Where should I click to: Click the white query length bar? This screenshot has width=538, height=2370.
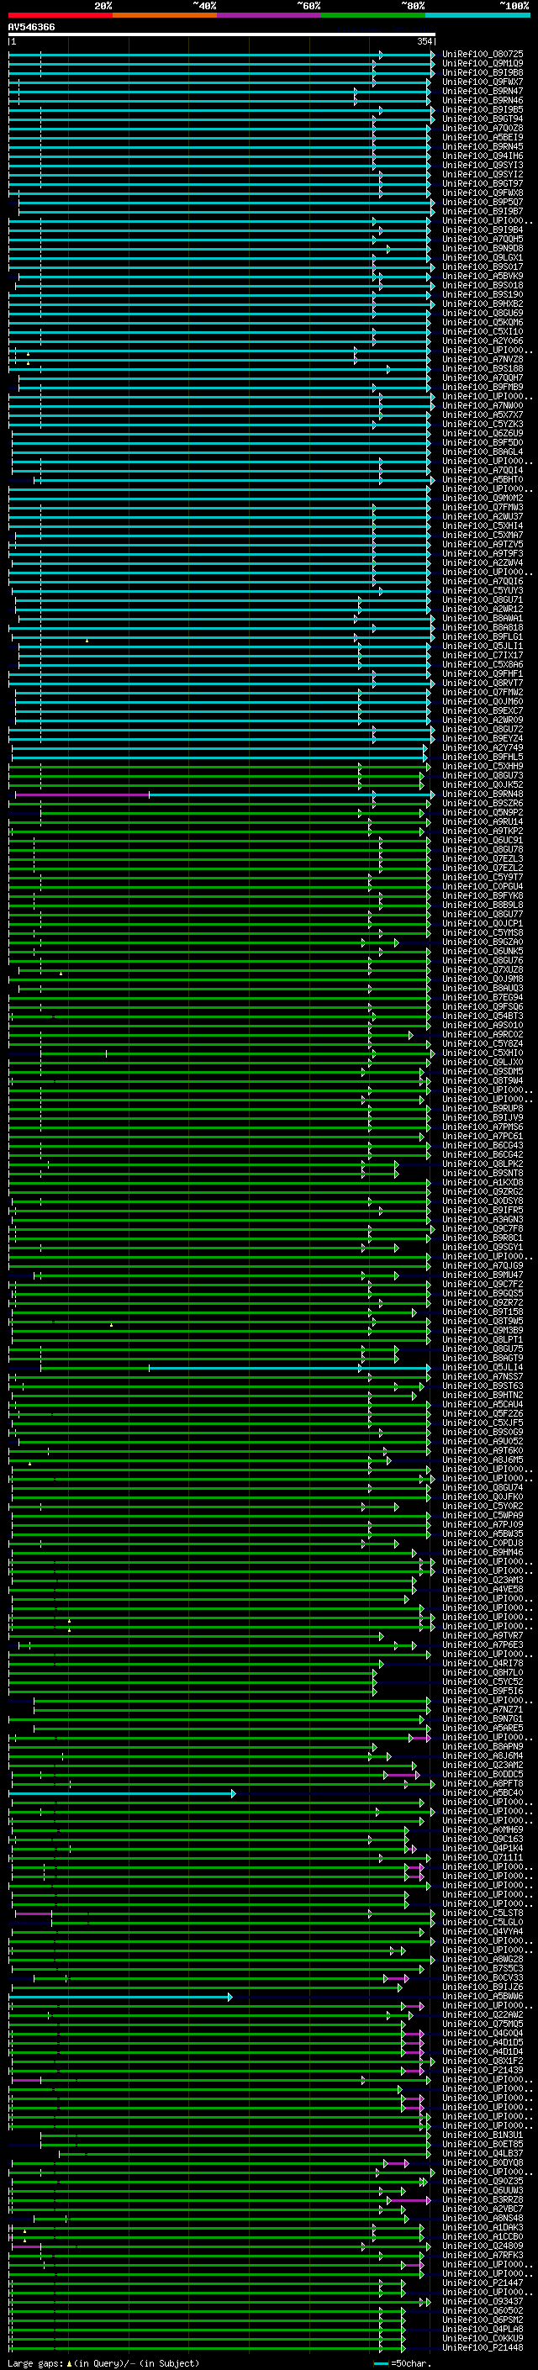[x=222, y=34]
